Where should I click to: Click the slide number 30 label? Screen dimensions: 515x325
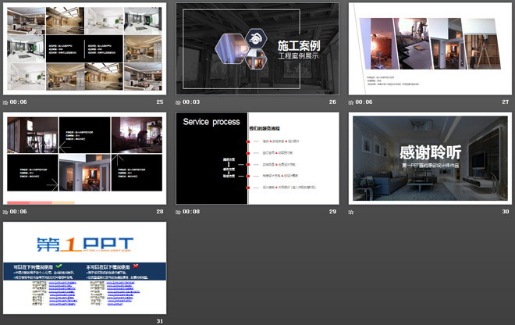(505, 212)
